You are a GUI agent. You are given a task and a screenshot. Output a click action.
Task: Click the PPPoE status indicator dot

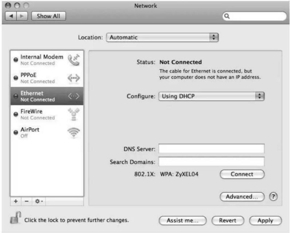(x=16, y=78)
